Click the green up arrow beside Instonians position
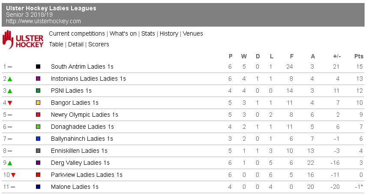The height and width of the screenshot is (194, 368). pyautogui.click(x=10, y=79)
